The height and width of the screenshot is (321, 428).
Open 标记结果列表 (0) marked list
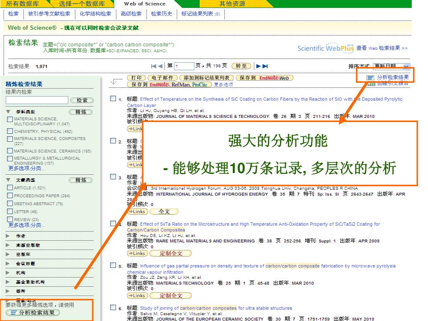(201, 14)
